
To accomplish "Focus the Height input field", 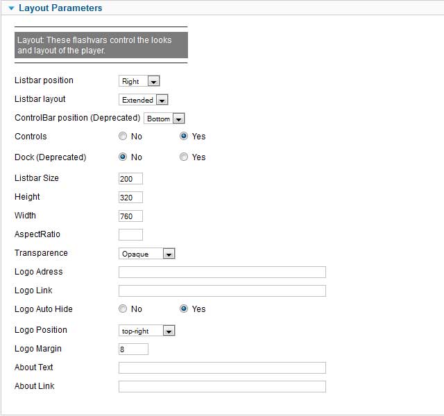I will pos(130,197).
